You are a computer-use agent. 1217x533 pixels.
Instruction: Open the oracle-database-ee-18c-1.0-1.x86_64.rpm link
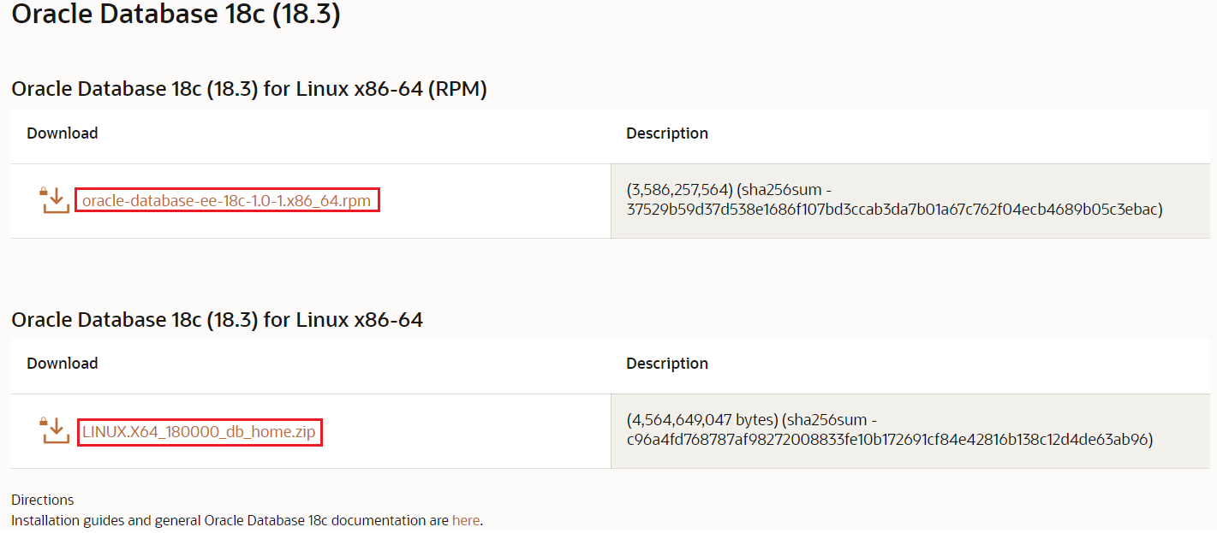227,201
